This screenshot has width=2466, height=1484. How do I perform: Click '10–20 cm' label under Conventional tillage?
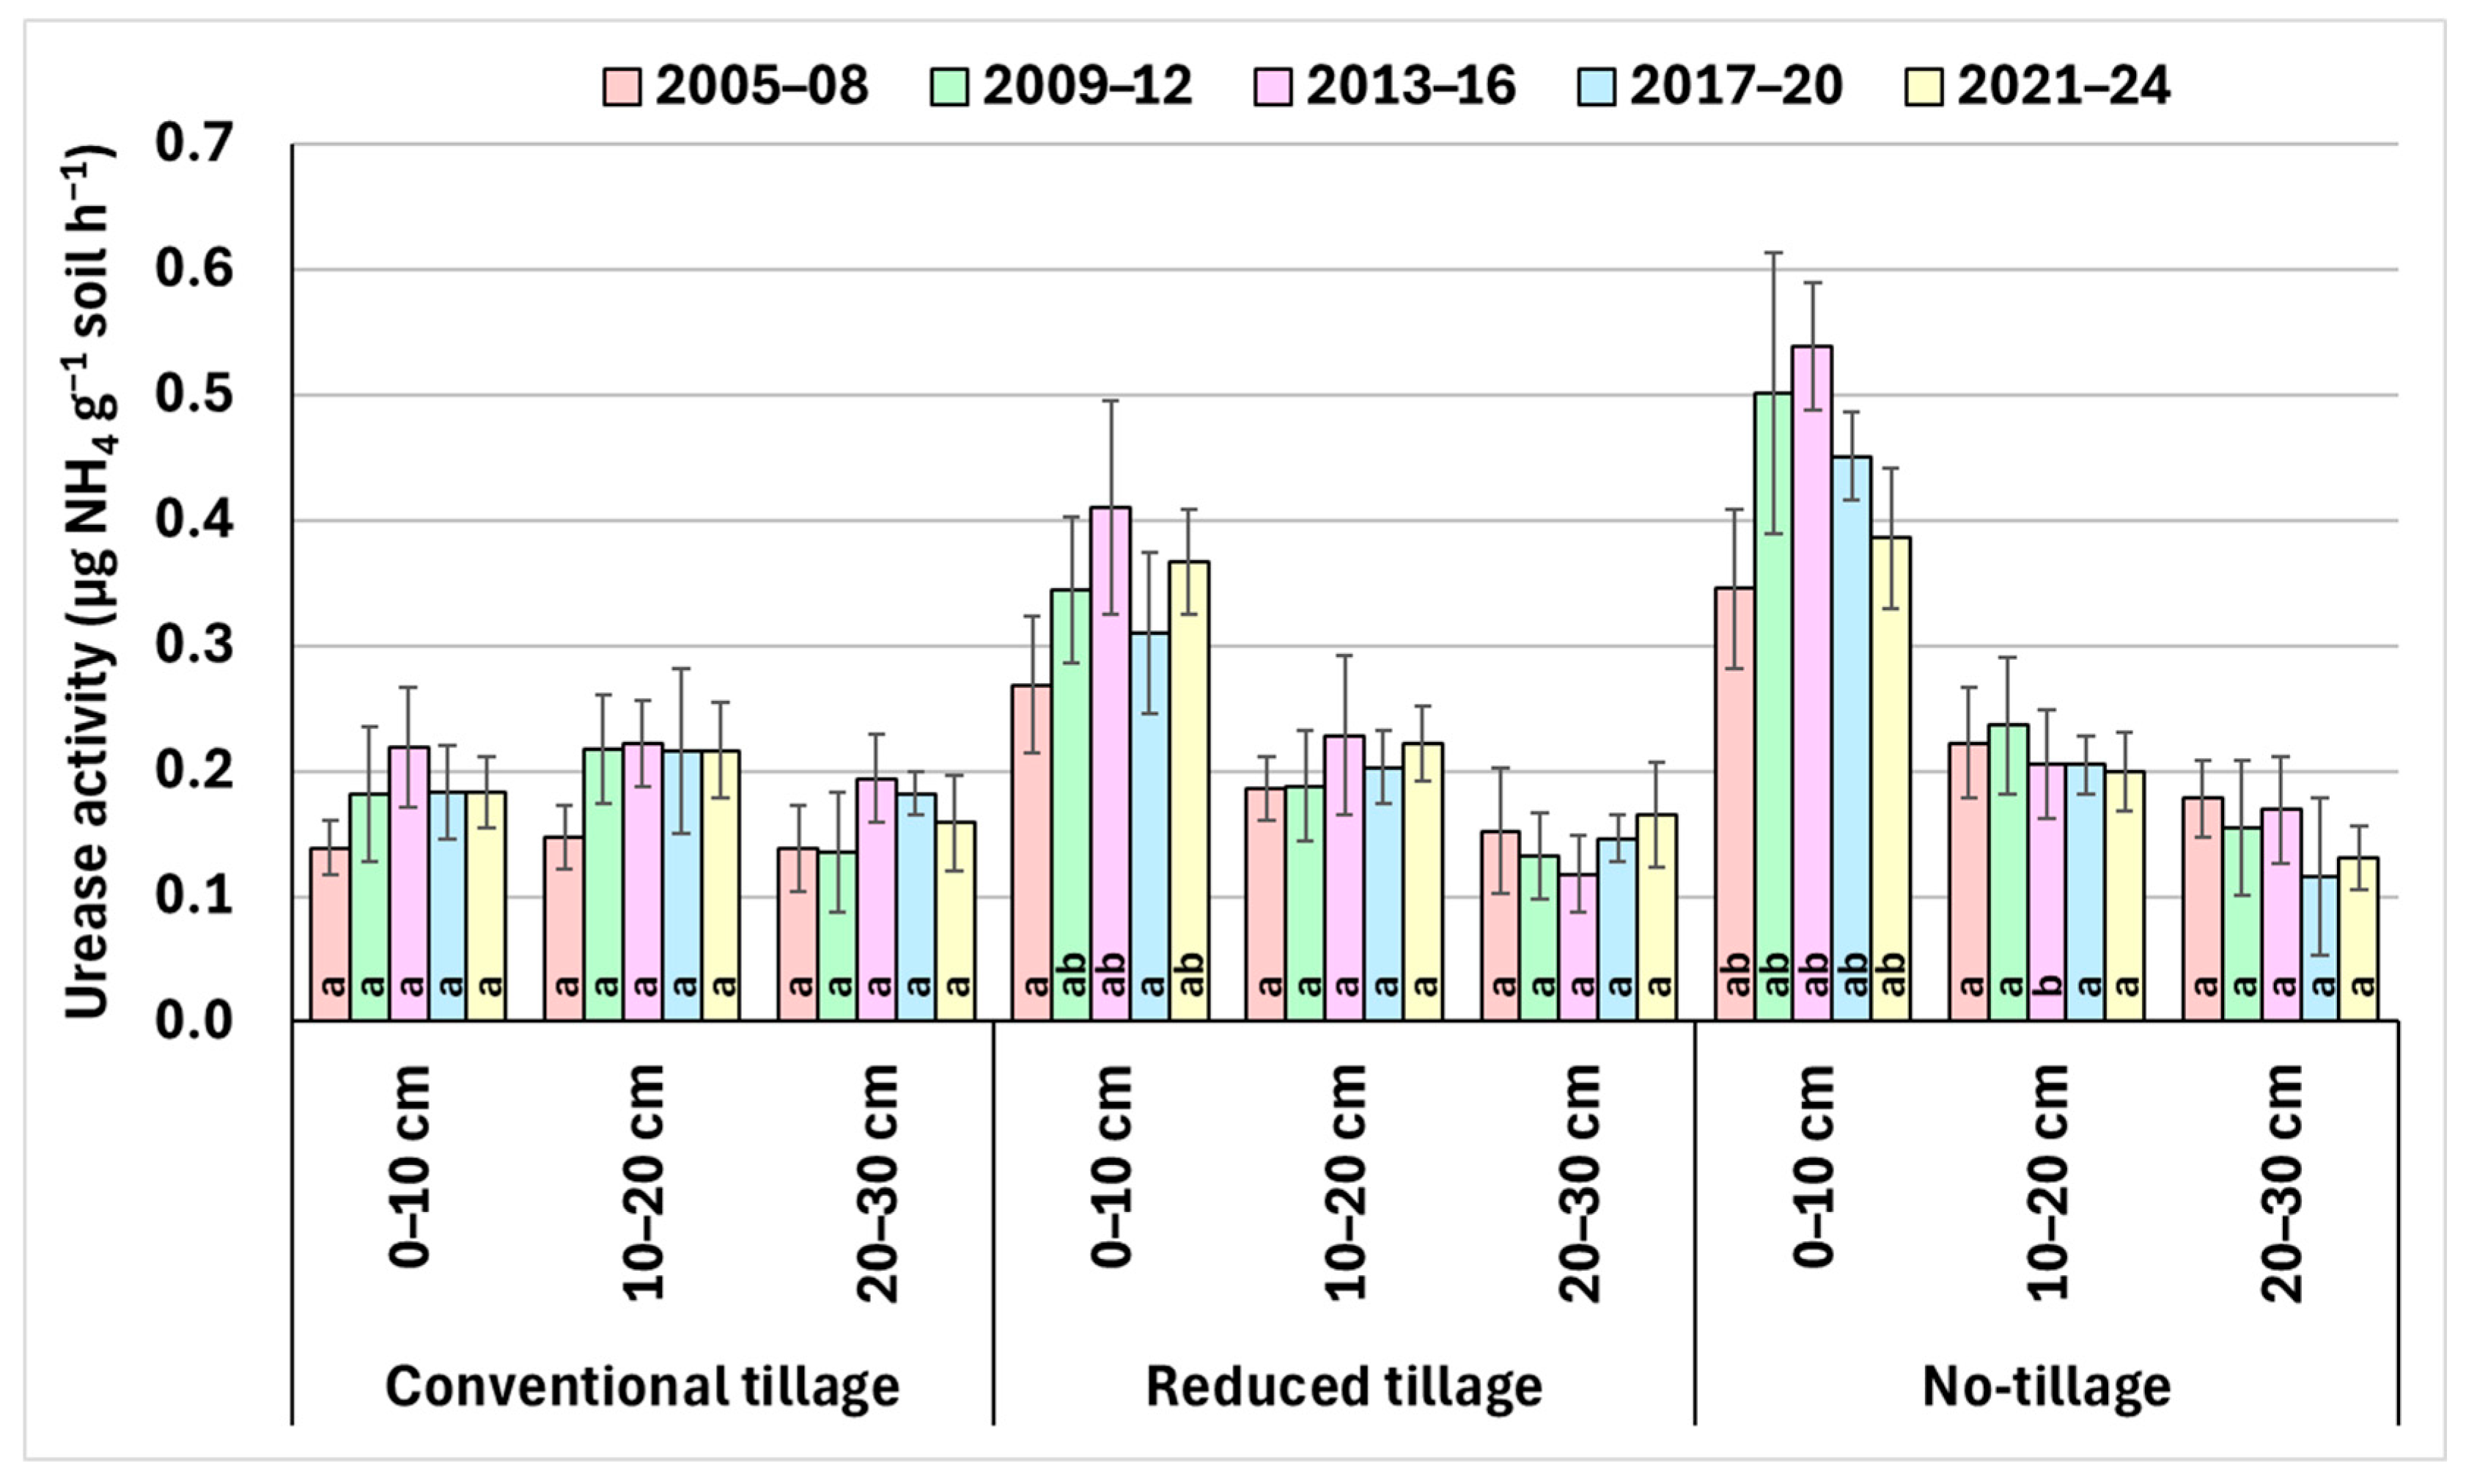click(x=643, y=1183)
